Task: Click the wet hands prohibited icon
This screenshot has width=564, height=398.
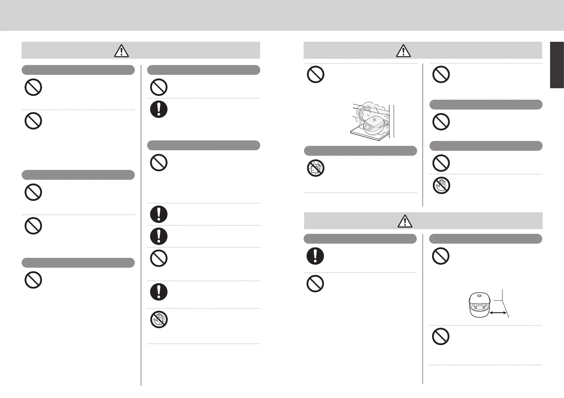Action: [159, 319]
